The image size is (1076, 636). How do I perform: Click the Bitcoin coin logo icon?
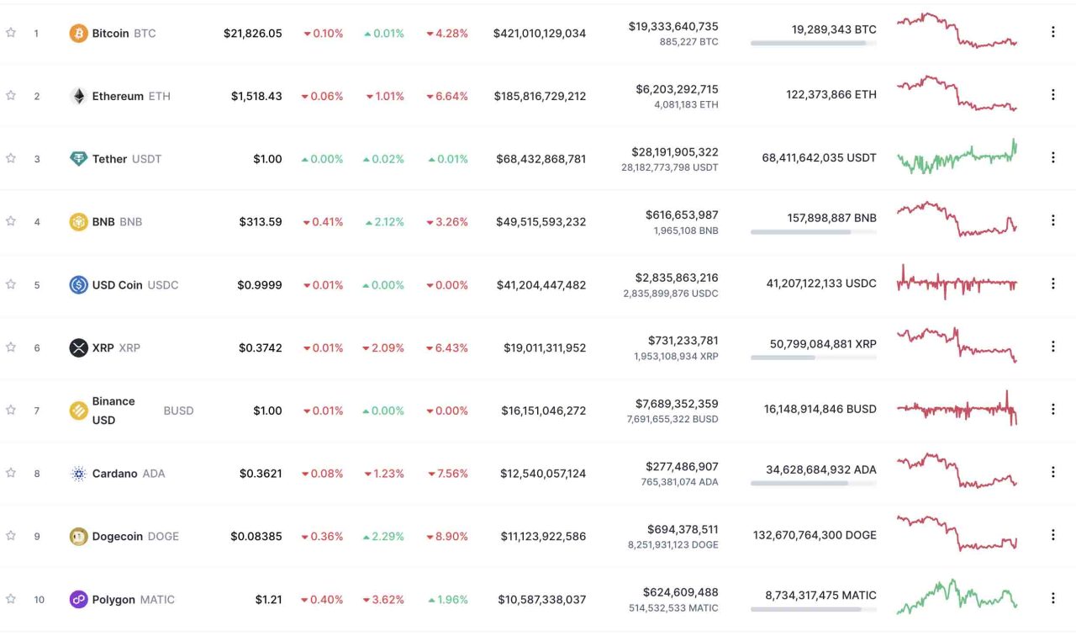click(x=78, y=34)
